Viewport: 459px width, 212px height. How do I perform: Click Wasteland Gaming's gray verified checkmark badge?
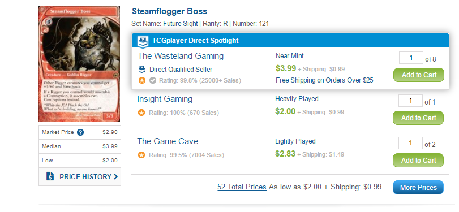(x=152, y=80)
